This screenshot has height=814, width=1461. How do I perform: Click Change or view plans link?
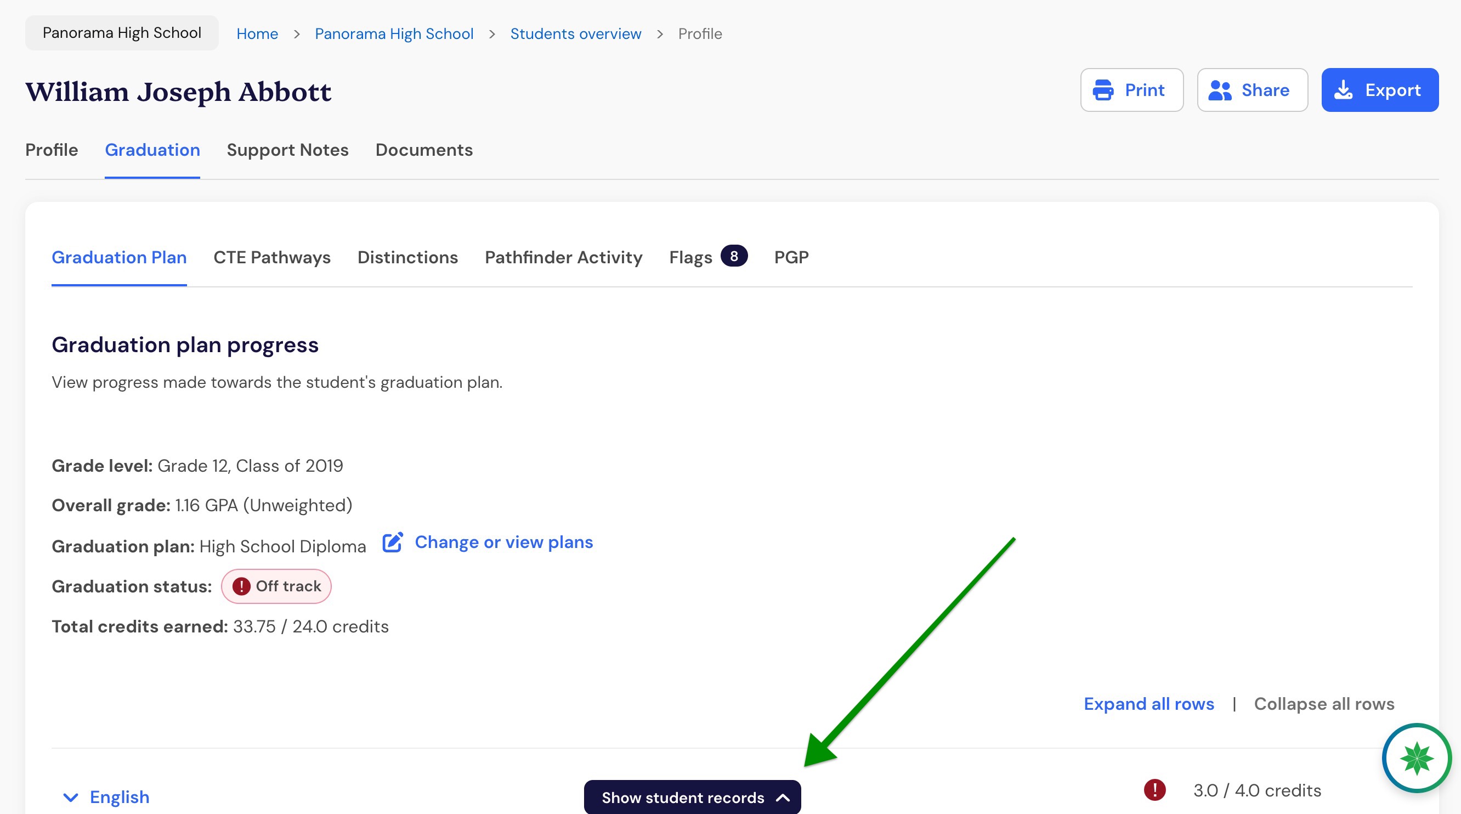[503, 542]
